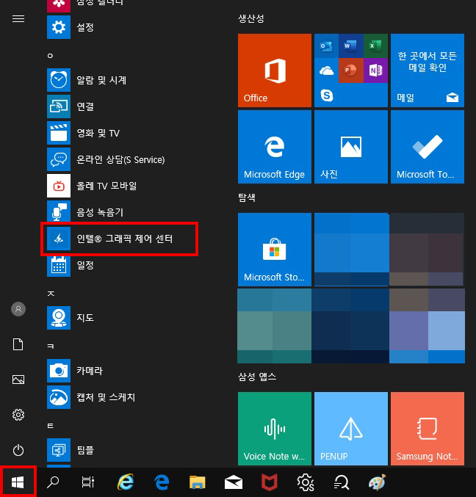The image size is (476, 497).
Task: Click the OneNote icon in Office folder tile
Action: tap(375, 70)
